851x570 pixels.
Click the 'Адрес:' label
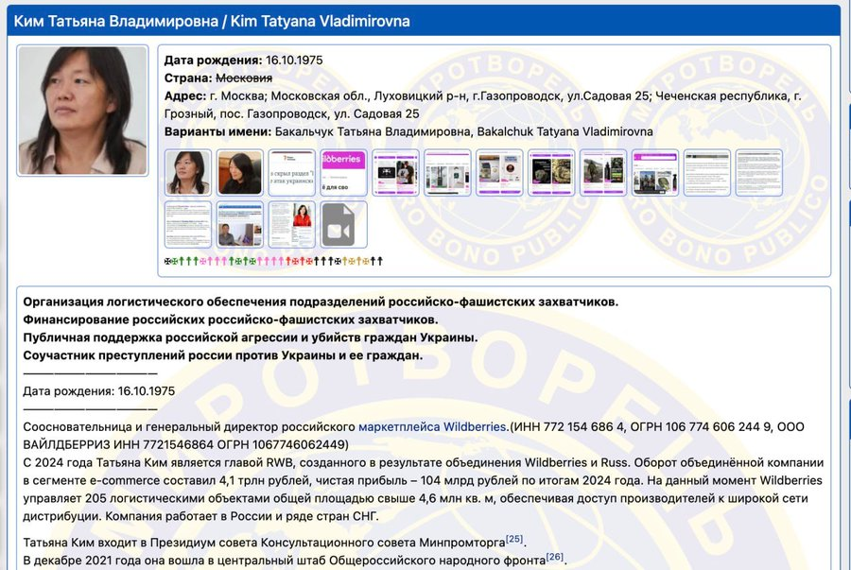[185, 96]
